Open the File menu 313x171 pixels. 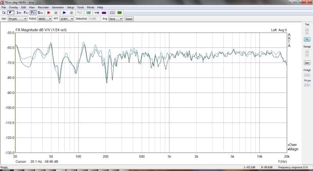tap(4, 7)
